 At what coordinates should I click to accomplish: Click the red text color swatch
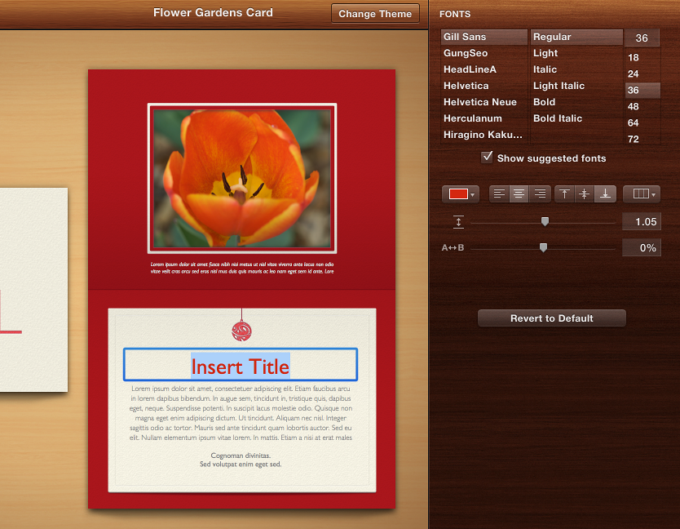click(457, 193)
